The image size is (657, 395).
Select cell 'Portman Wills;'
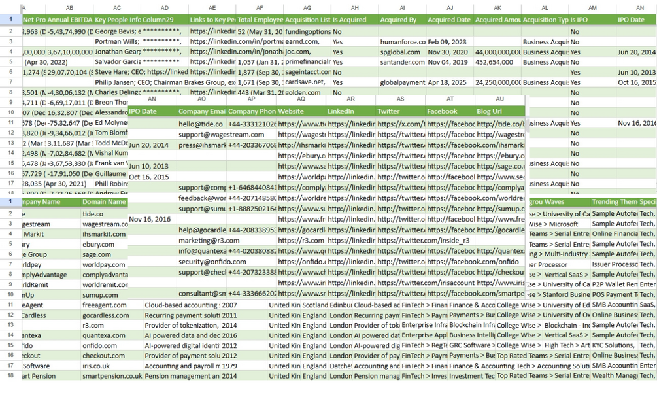[x=117, y=41]
